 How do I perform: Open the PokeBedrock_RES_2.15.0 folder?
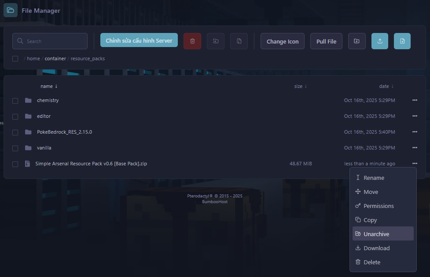click(x=64, y=132)
